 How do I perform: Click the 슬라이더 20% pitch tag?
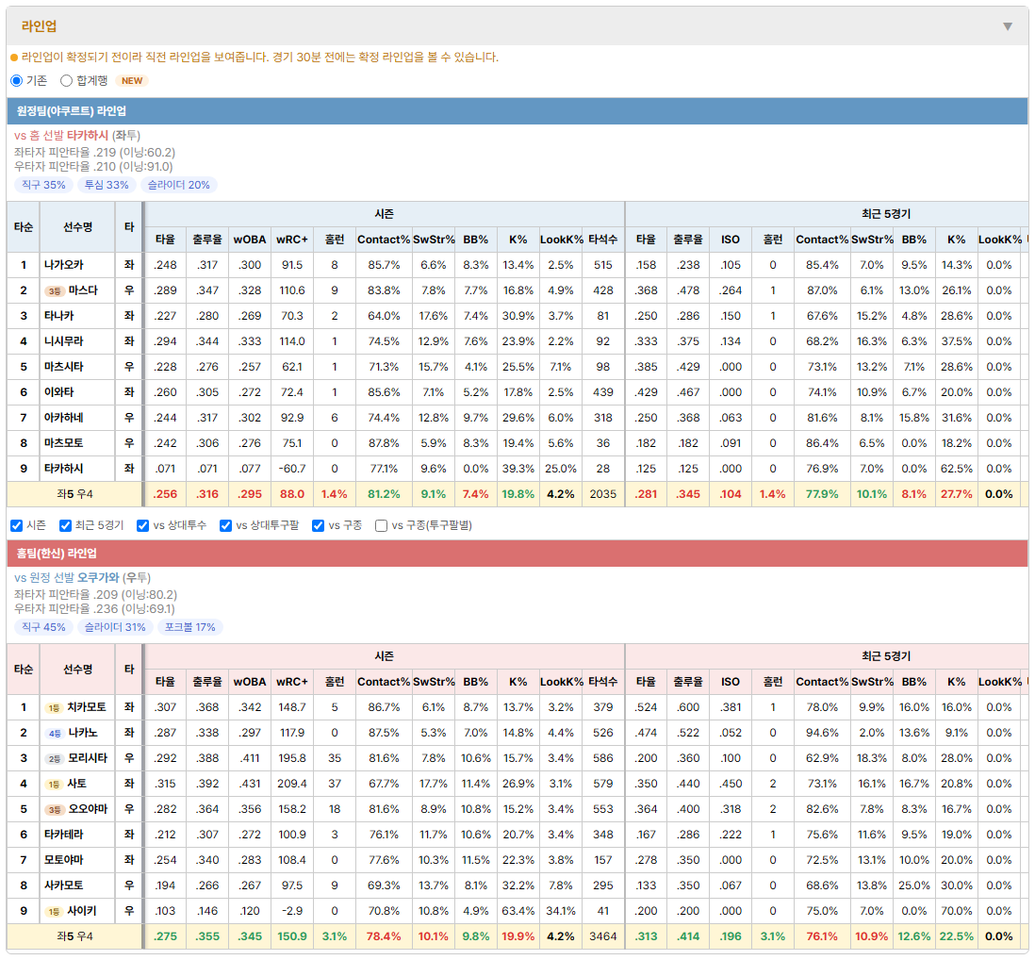pyautogui.click(x=179, y=185)
